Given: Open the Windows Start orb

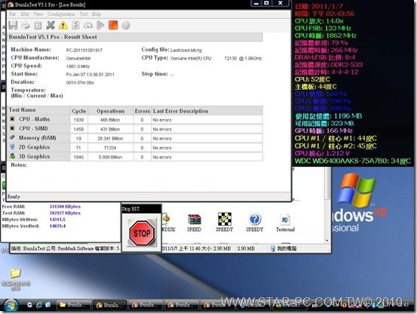Looking at the screenshot, I should pyautogui.click(x=11, y=306).
